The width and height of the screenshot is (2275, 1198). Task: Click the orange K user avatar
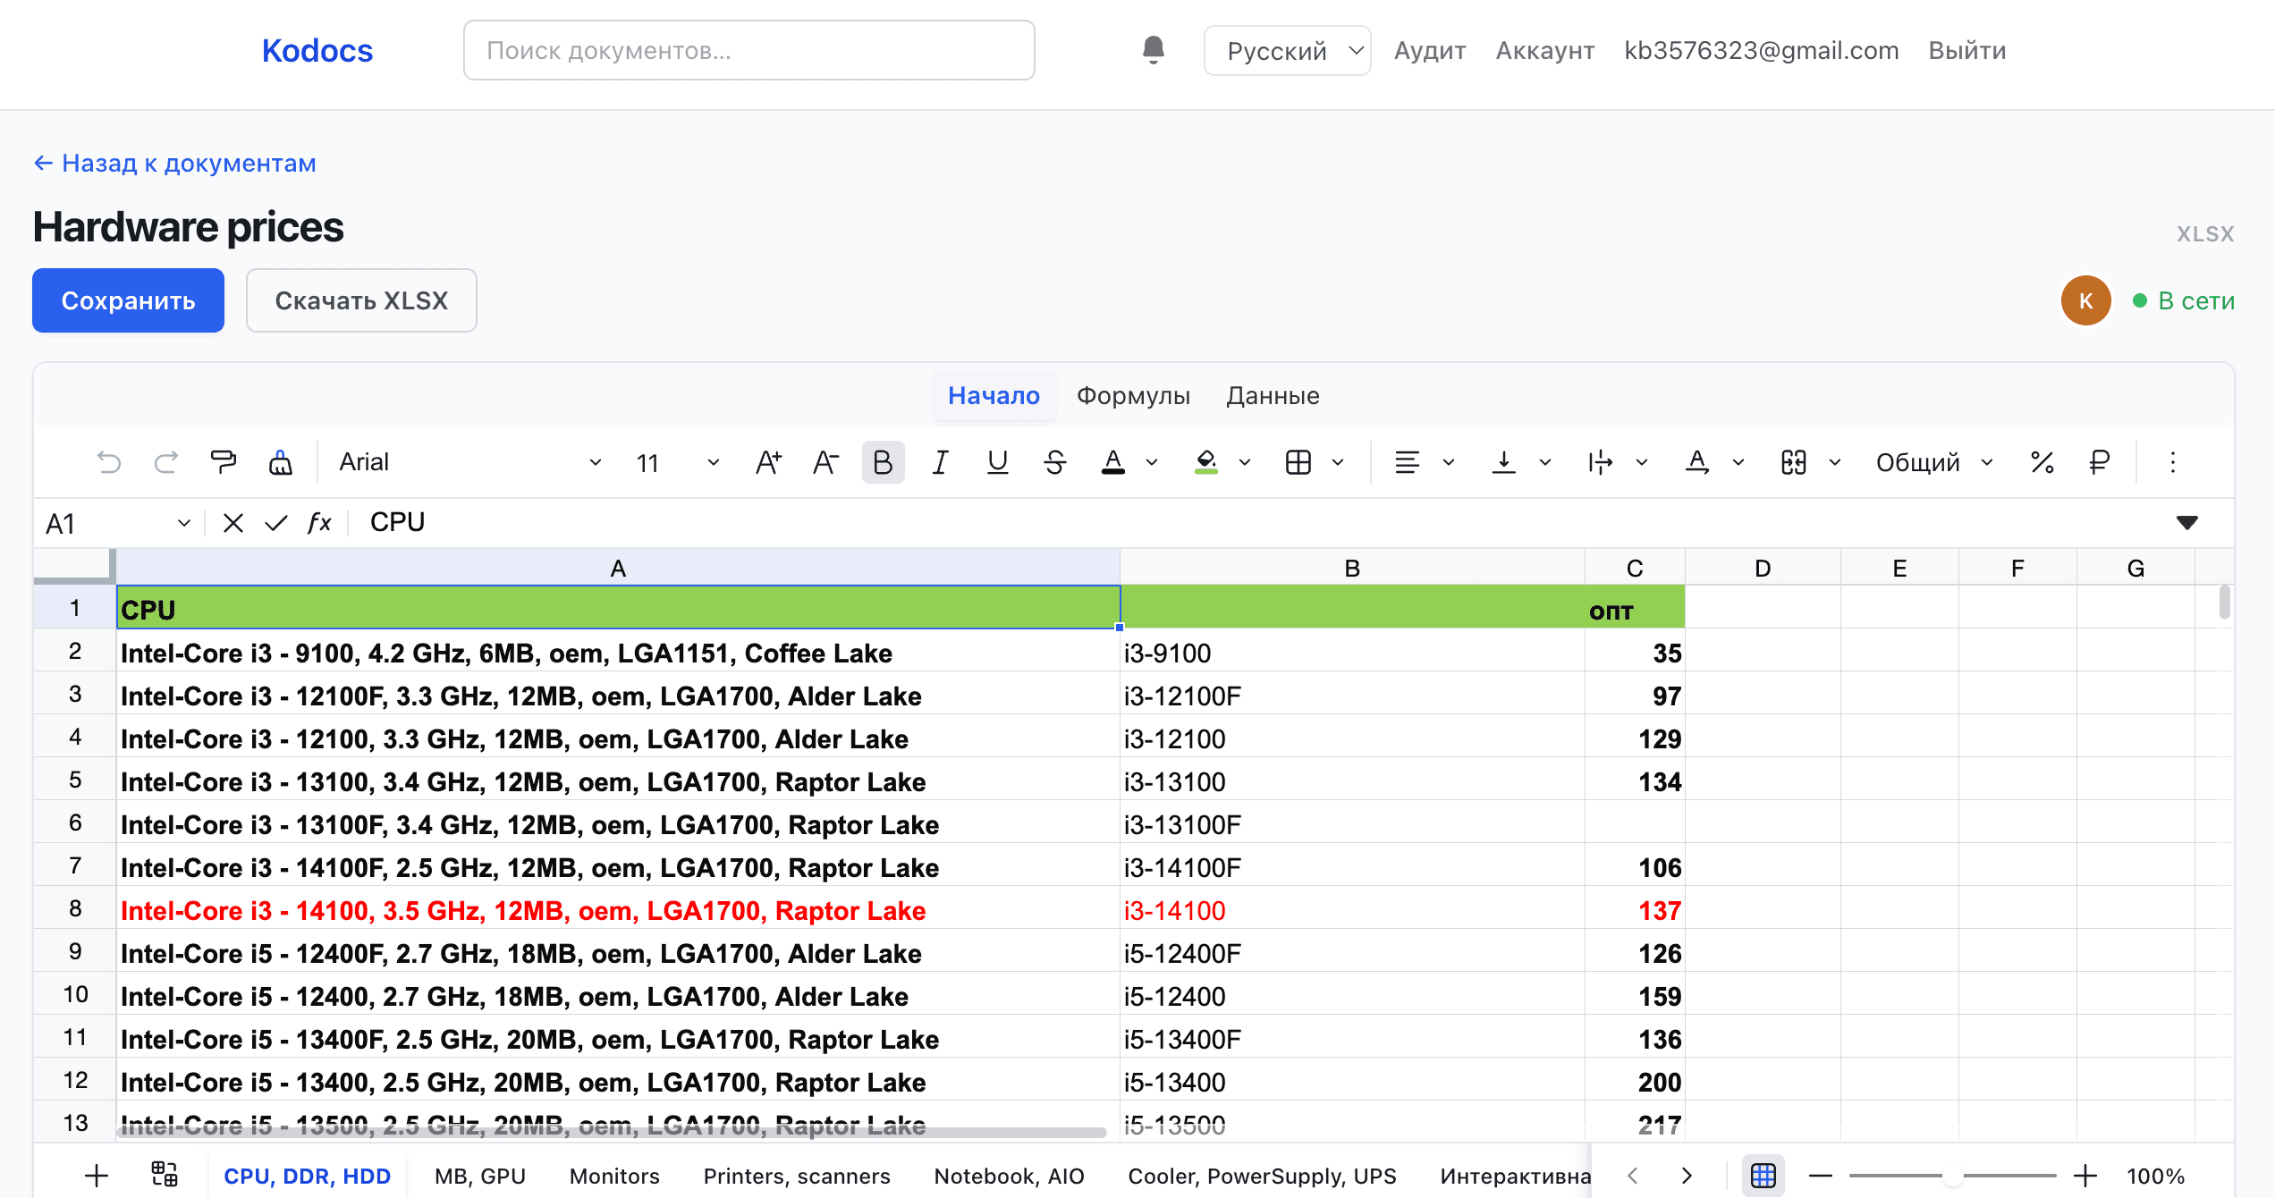click(x=2085, y=300)
